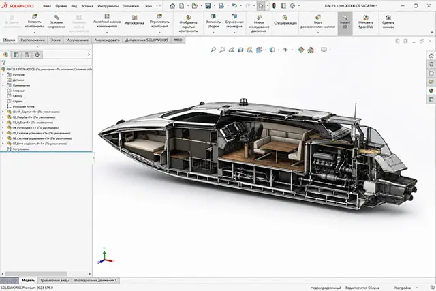Image resolution: width=436 pixels, height=291 pixels.
Task: Open the Правка menu
Action: 61,6
